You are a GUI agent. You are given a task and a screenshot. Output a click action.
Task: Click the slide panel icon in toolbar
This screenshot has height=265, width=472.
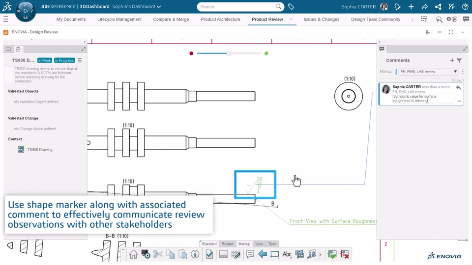(x=223, y=255)
